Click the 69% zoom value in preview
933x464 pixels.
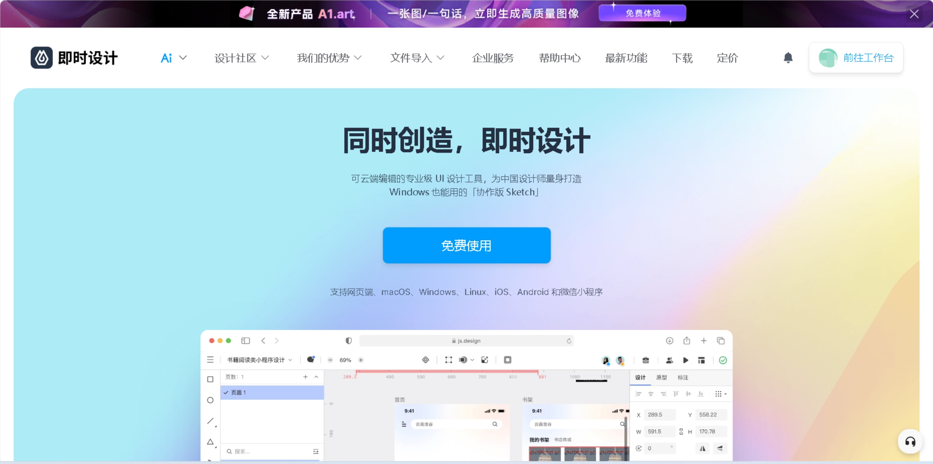[345, 360]
